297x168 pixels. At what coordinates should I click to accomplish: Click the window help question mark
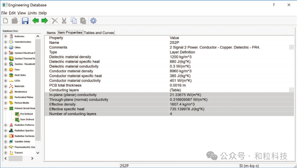[274, 5]
